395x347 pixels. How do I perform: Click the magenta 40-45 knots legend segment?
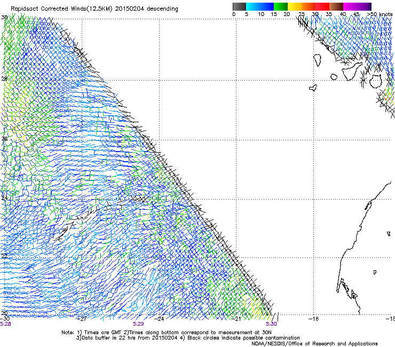[350, 6]
